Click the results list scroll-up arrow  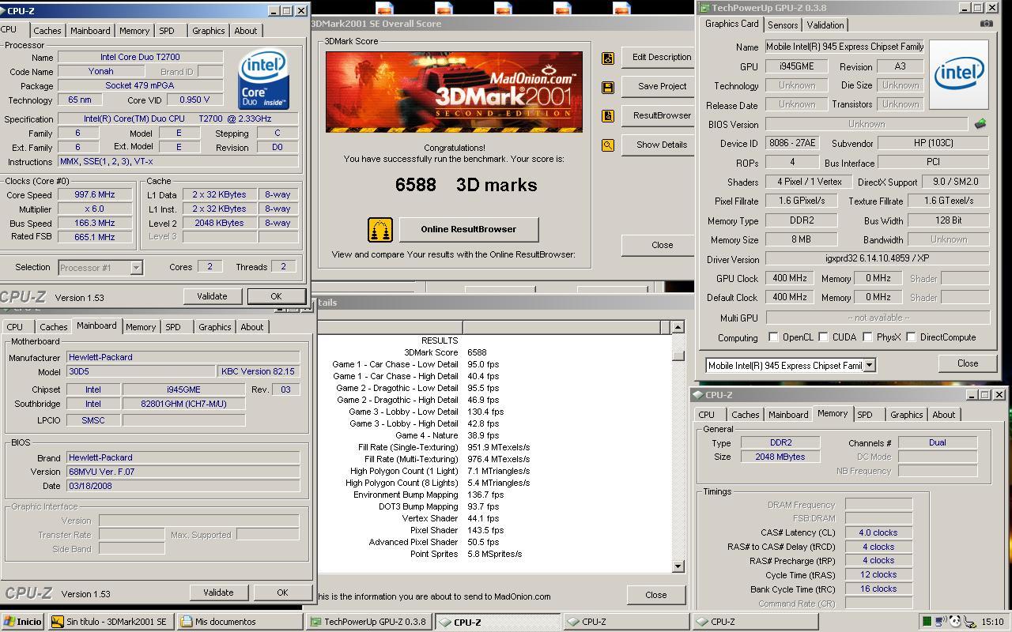point(678,327)
